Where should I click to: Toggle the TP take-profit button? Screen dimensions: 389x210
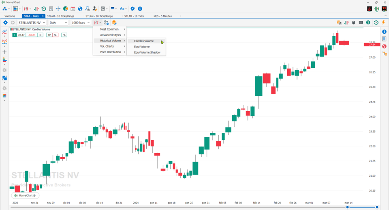coord(49,35)
